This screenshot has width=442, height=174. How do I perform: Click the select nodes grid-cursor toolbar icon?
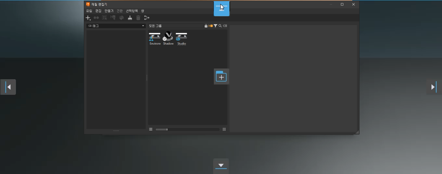click(105, 18)
